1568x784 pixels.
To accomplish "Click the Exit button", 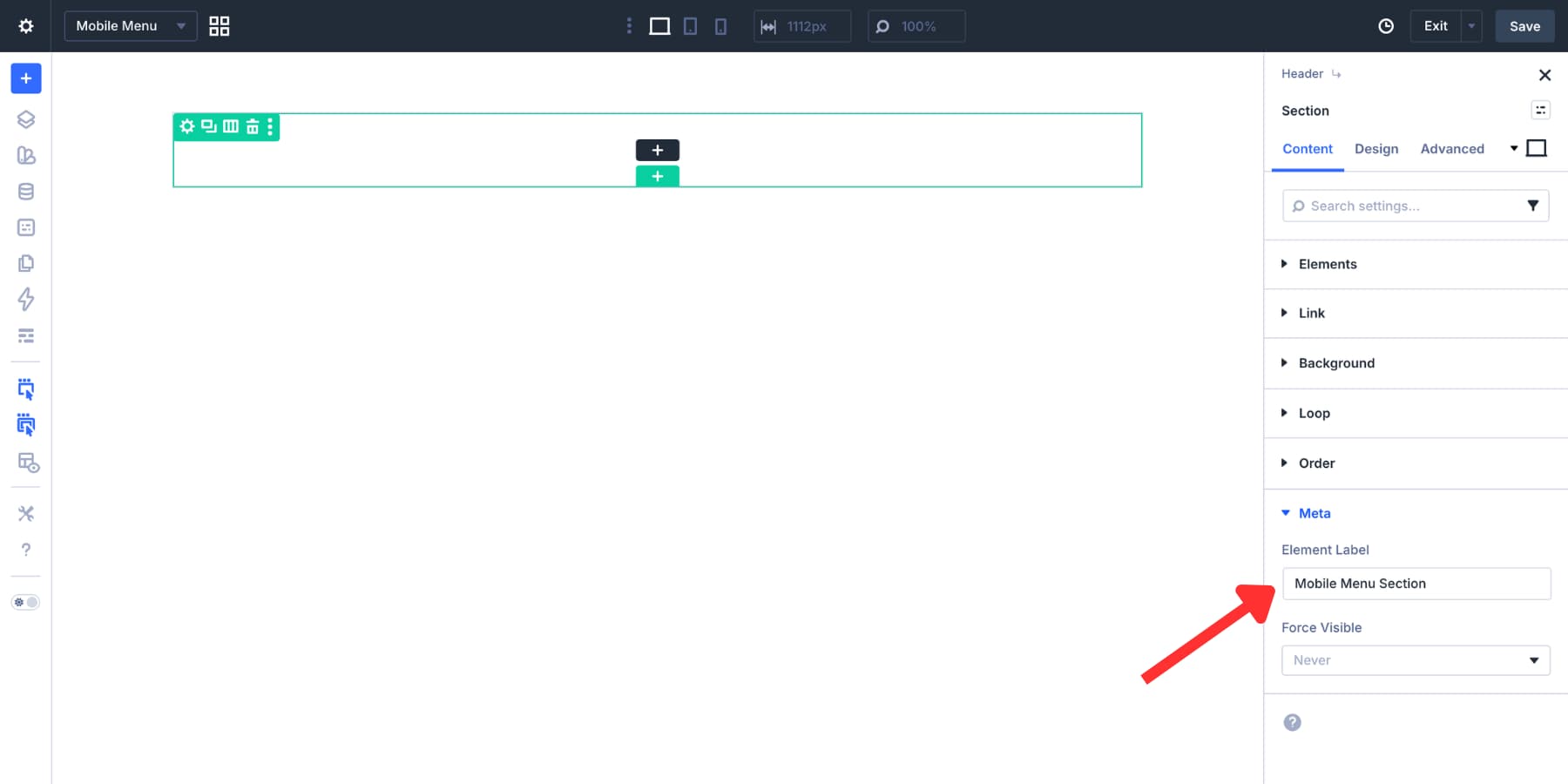I will 1436,26.
